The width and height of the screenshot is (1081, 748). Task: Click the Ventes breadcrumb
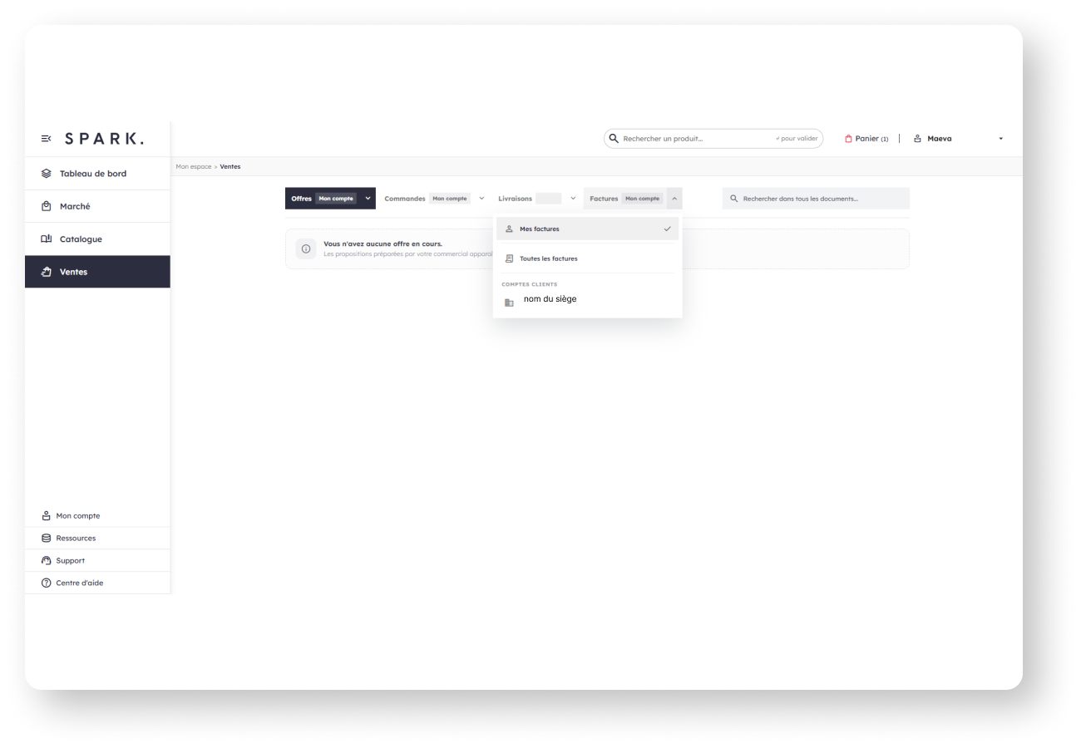pyautogui.click(x=230, y=166)
